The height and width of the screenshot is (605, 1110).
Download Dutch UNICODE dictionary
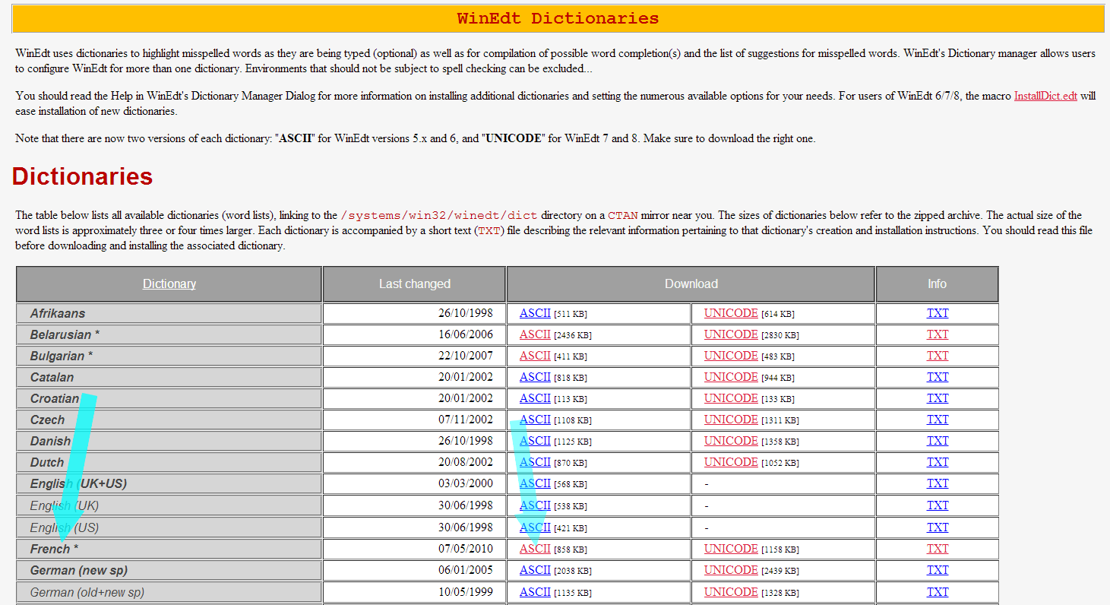(x=731, y=462)
